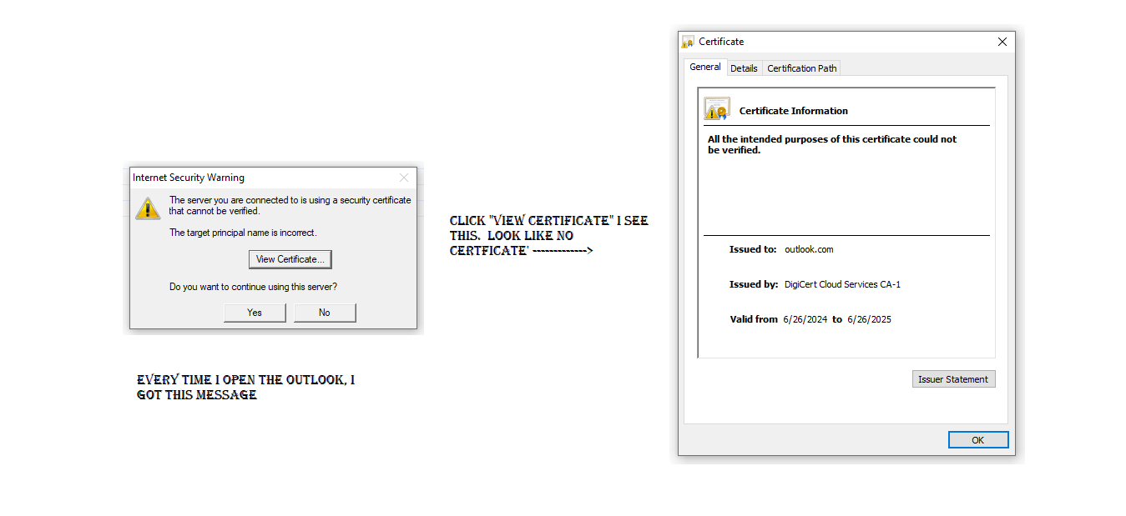The height and width of the screenshot is (516, 1126).
Task: Click the 'Valid from' label
Action: pos(754,319)
